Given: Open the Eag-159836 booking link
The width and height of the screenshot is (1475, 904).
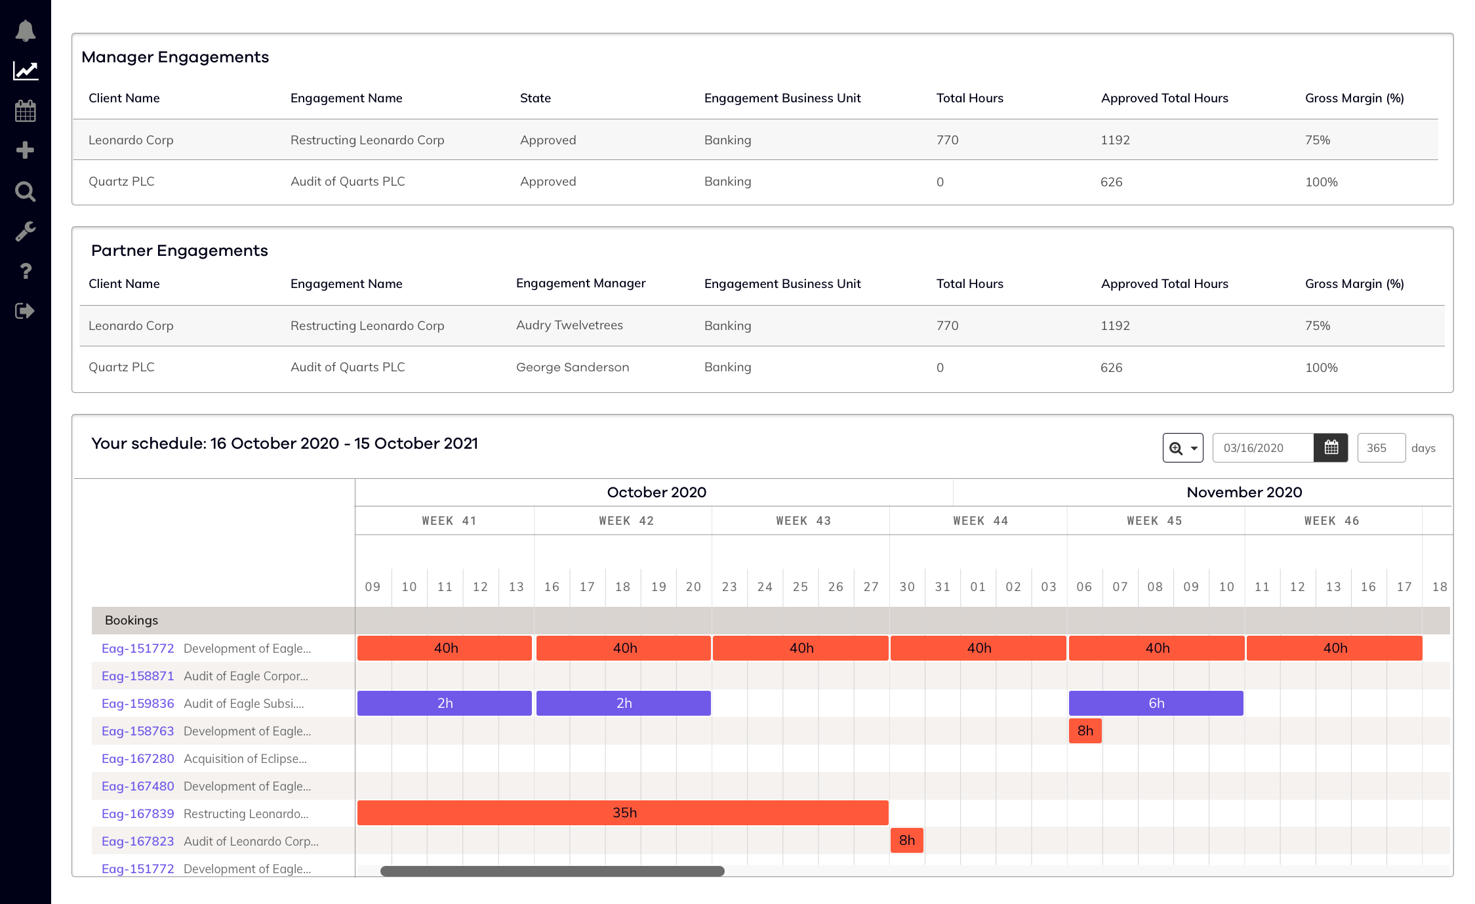Looking at the screenshot, I should (138, 703).
